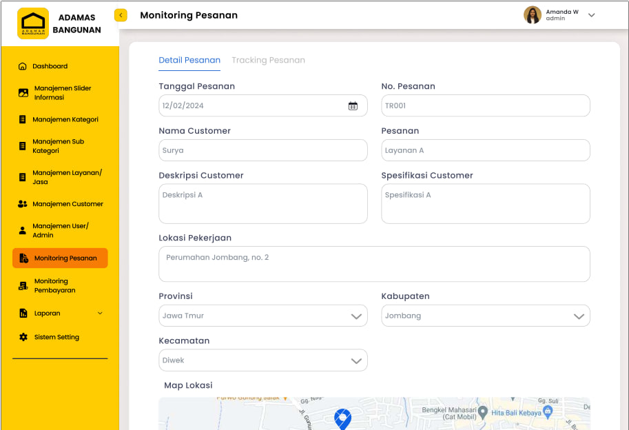Switch to Tracking Pesanan tab
The height and width of the screenshot is (430, 629).
pos(269,60)
